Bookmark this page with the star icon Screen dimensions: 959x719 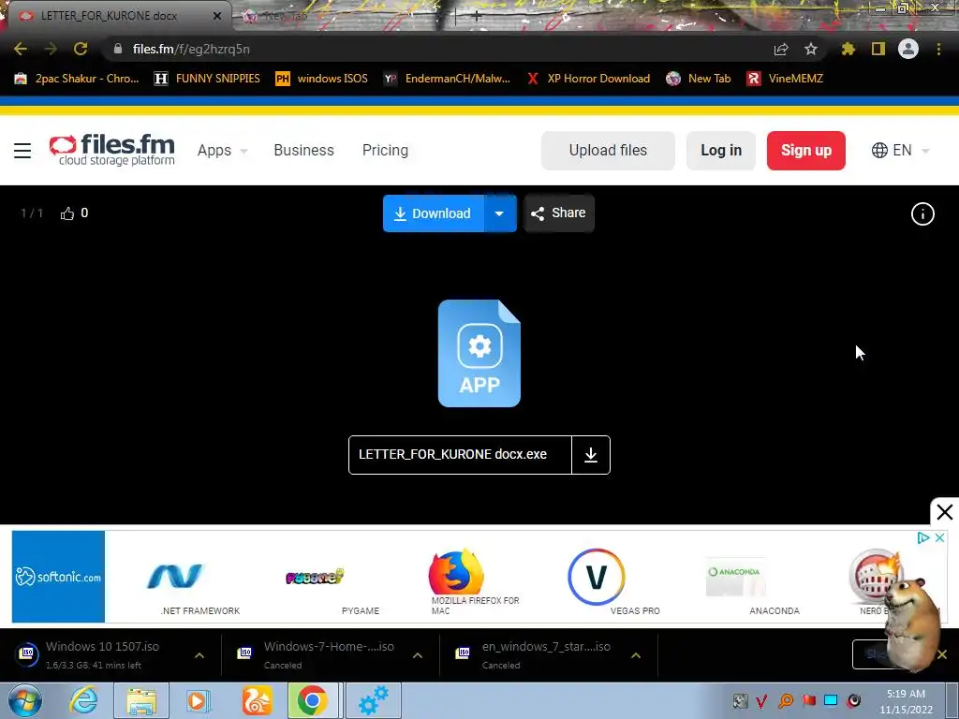(811, 49)
